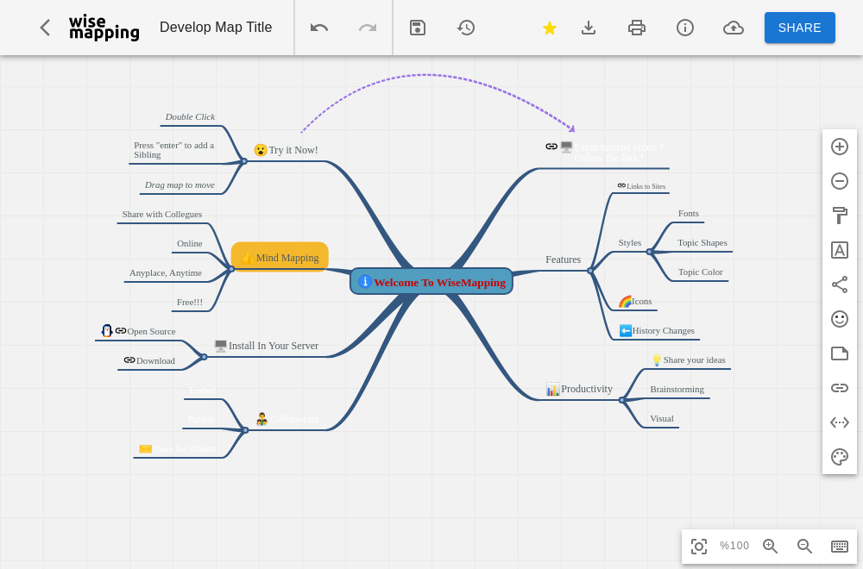
Task: Center the map with the fit-to-screen icon
Action: [x=699, y=546]
